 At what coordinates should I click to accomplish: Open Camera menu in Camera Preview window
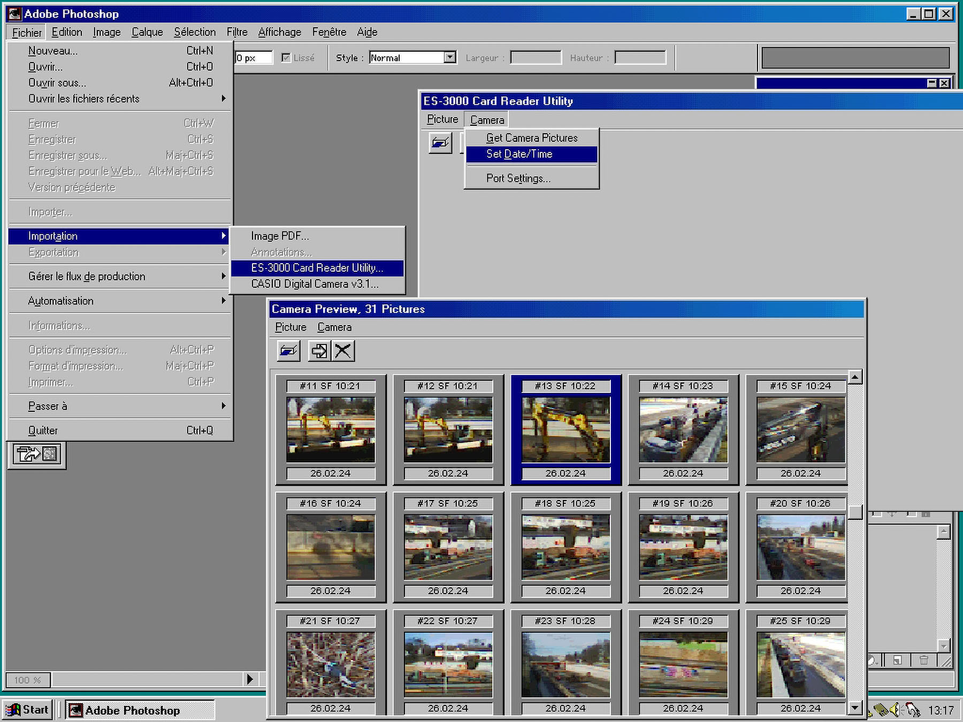point(334,327)
